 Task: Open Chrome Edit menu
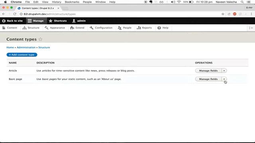tap(36, 2)
